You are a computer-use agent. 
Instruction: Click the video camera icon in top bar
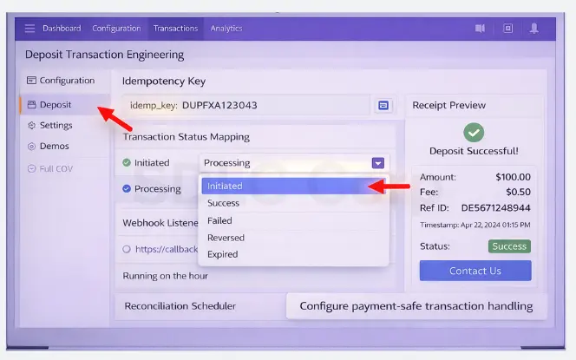(480, 29)
